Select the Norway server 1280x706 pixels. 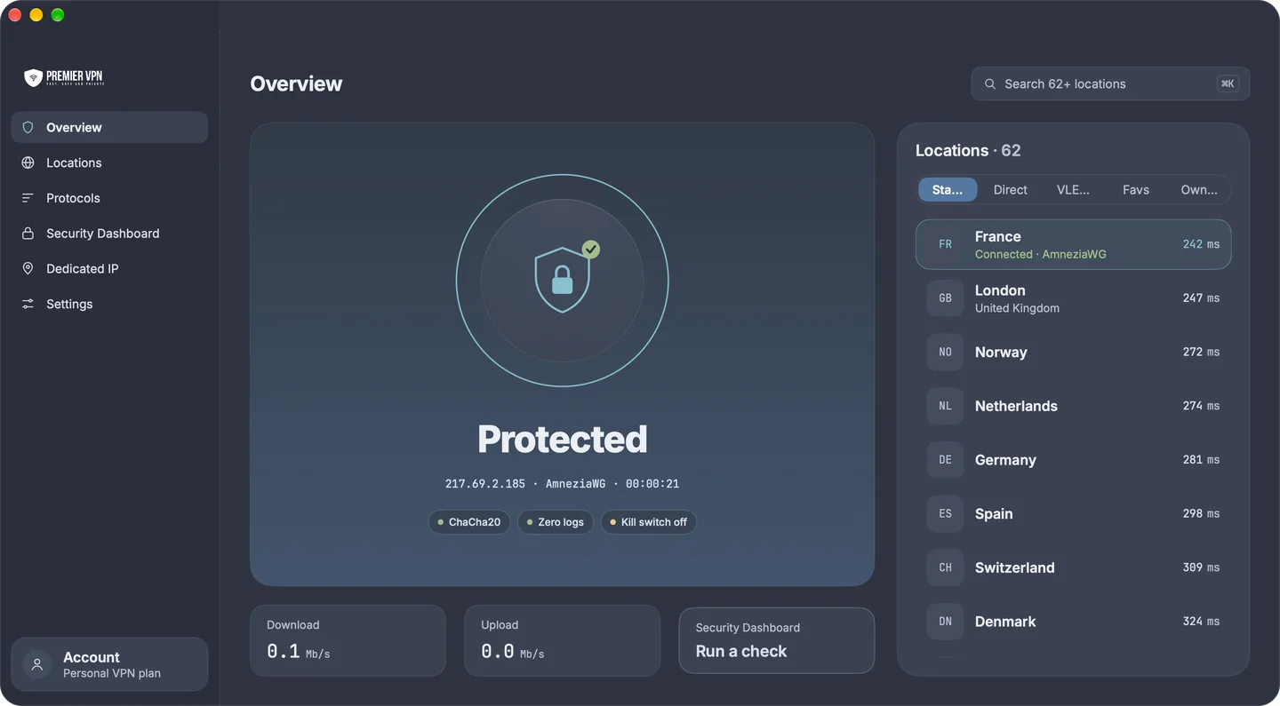tap(1073, 353)
